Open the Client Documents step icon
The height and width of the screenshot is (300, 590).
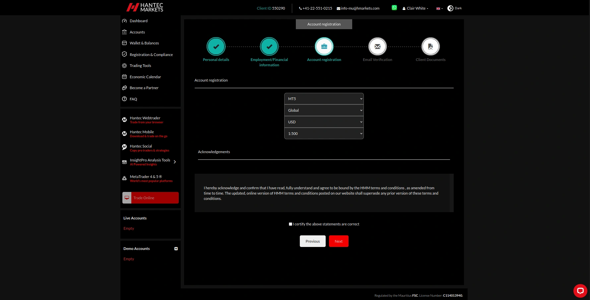pyautogui.click(x=430, y=46)
